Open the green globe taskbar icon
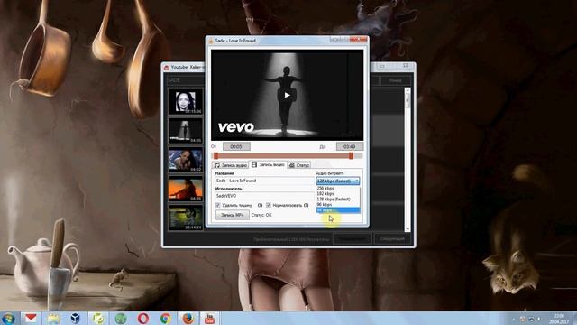 (x=121, y=319)
